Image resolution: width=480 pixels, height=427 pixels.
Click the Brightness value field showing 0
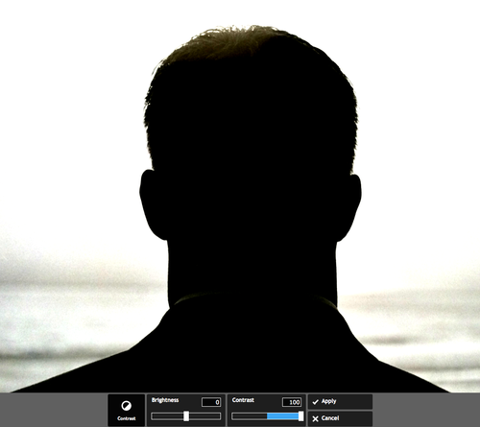click(x=211, y=402)
